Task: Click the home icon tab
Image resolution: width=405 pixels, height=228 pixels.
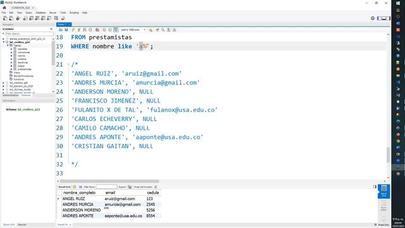Action: tap(4, 8)
